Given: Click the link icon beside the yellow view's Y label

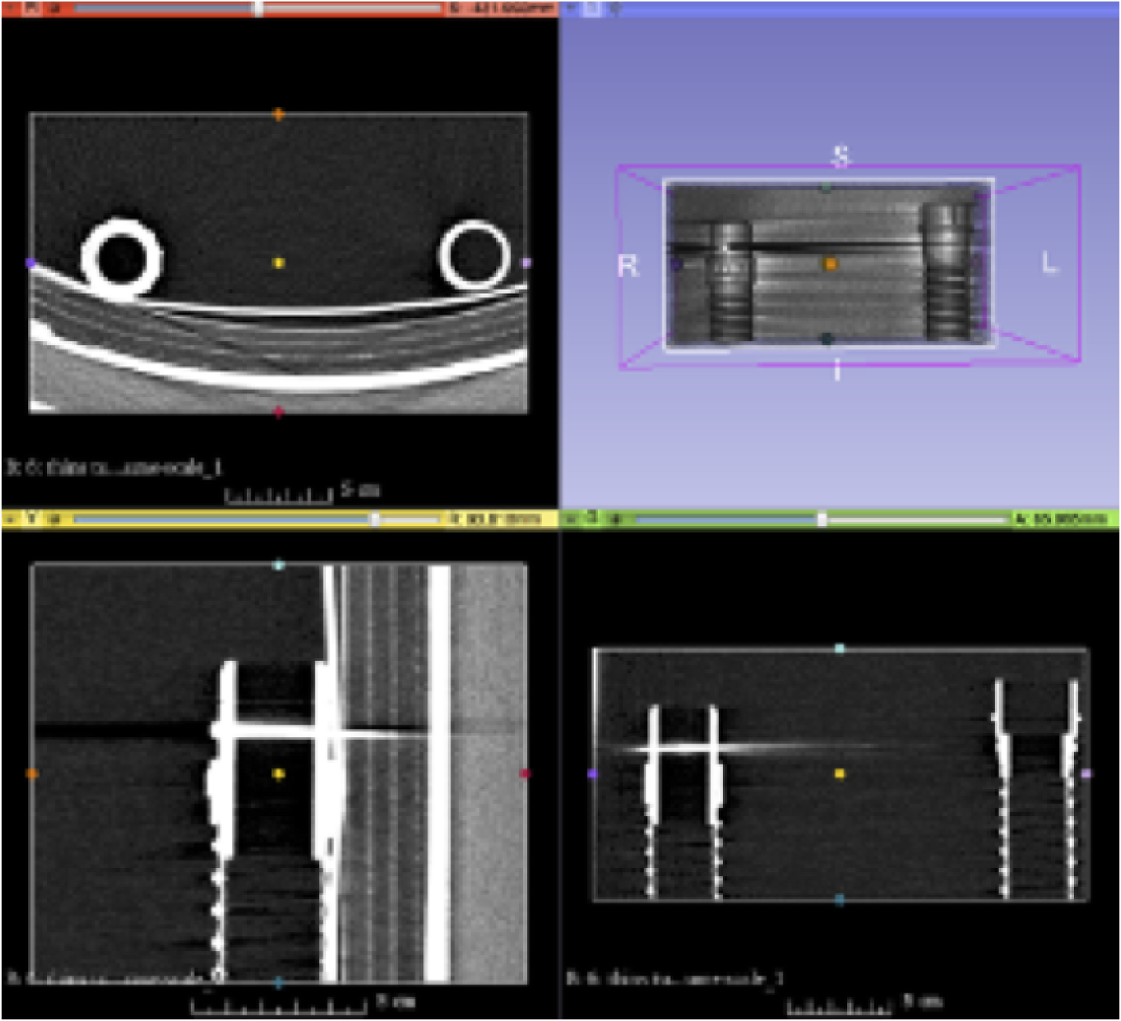Looking at the screenshot, I should (x=54, y=518).
